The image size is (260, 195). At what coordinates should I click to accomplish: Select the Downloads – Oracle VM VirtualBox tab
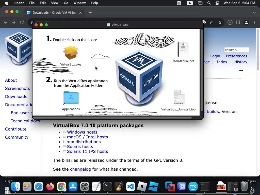54,13
